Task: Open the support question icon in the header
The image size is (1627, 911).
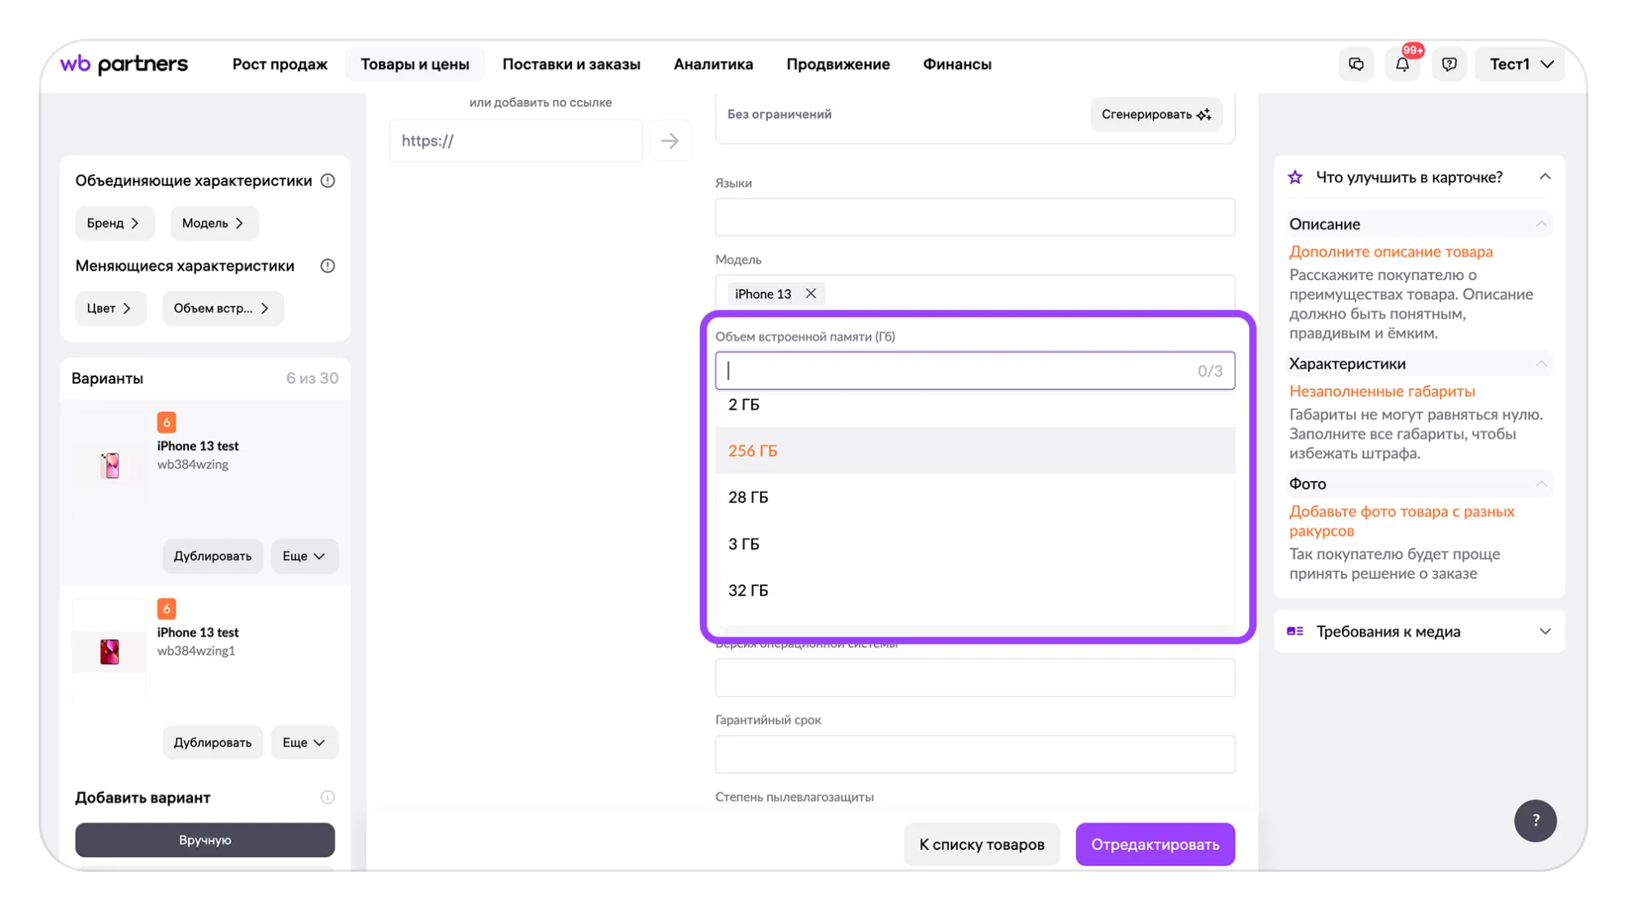Action: click(x=1449, y=64)
